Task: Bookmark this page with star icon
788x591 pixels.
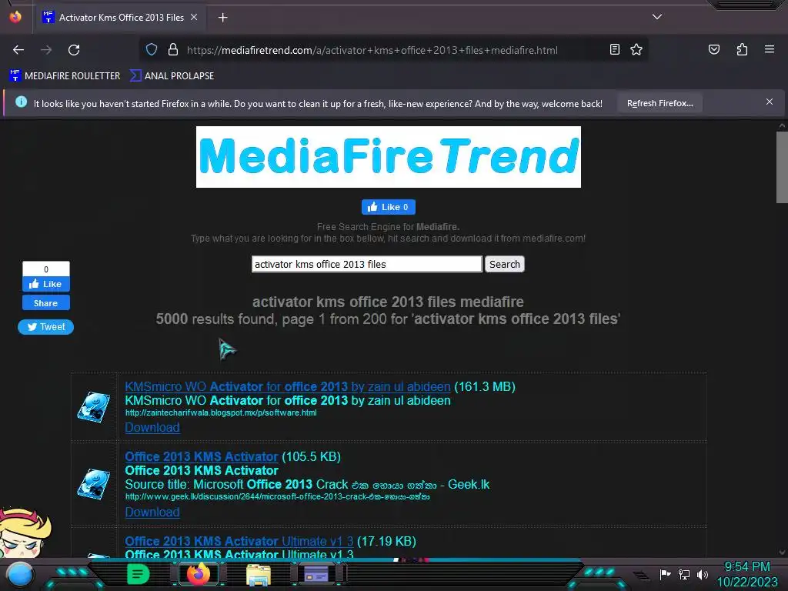Action: pos(636,49)
